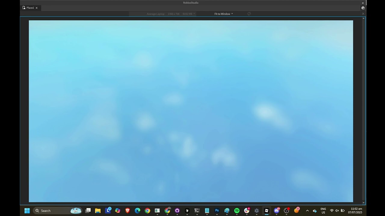
Task: Click the rotate device orientation icon
Action: point(249,14)
